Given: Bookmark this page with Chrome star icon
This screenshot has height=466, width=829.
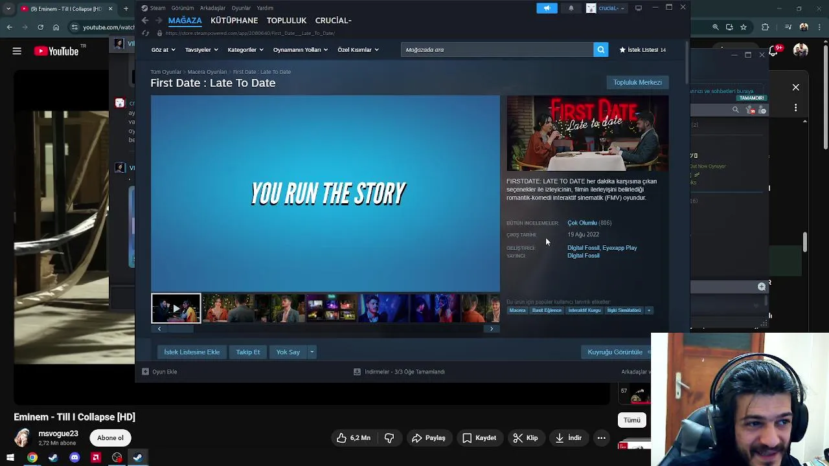Looking at the screenshot, I should click(x=743, y=27).
